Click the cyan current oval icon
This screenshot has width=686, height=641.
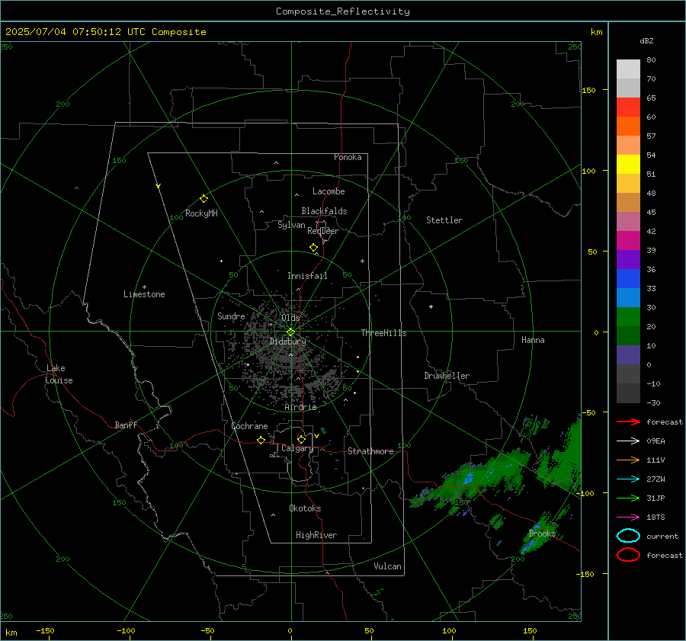pos(628,536)
